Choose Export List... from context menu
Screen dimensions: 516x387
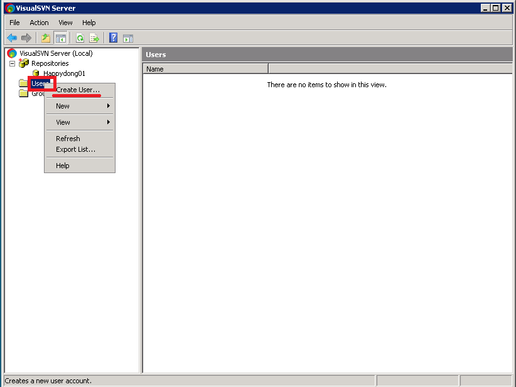point(75,149)
